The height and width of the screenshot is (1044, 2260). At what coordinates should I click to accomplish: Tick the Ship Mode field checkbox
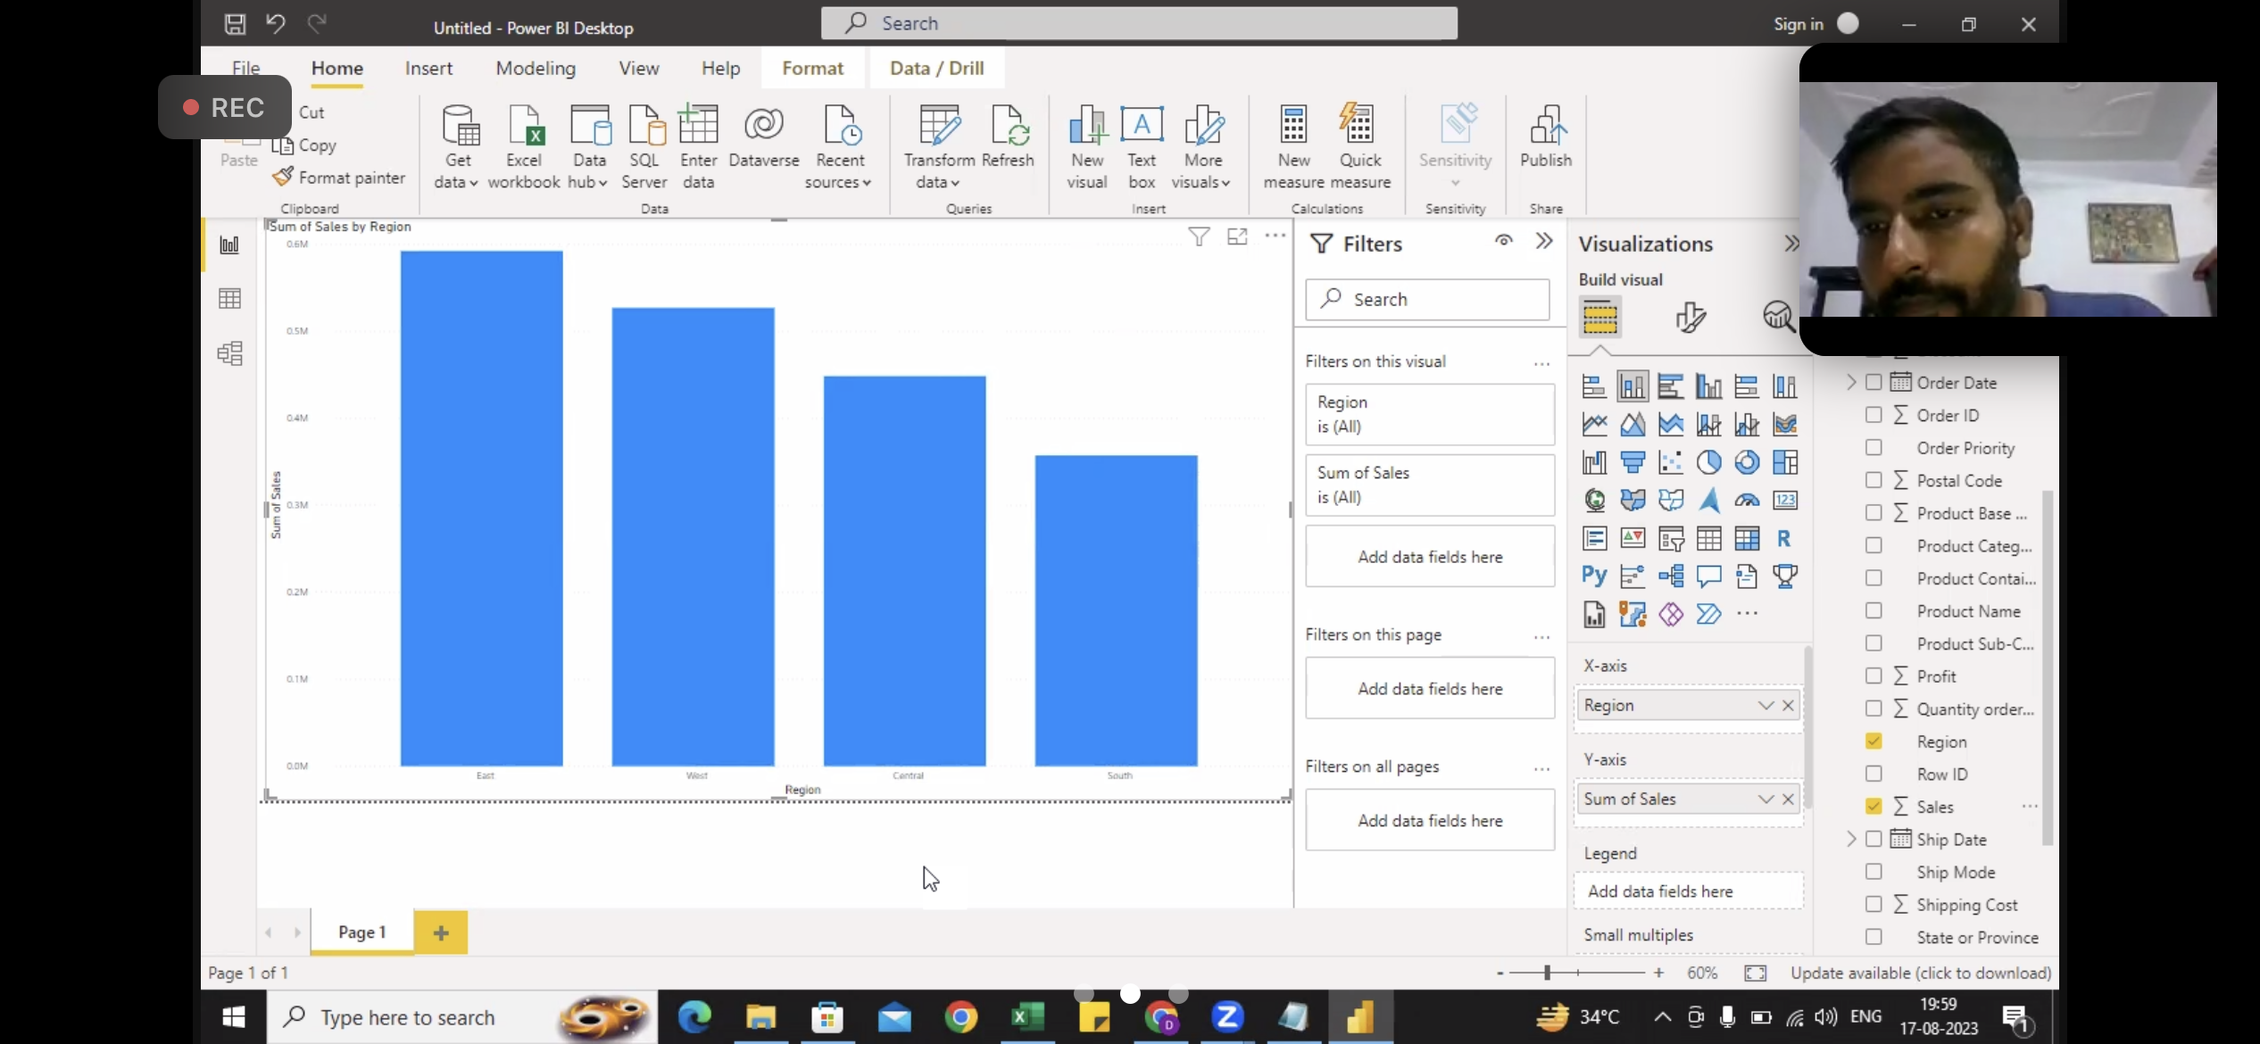click(x=1874, y=872)
